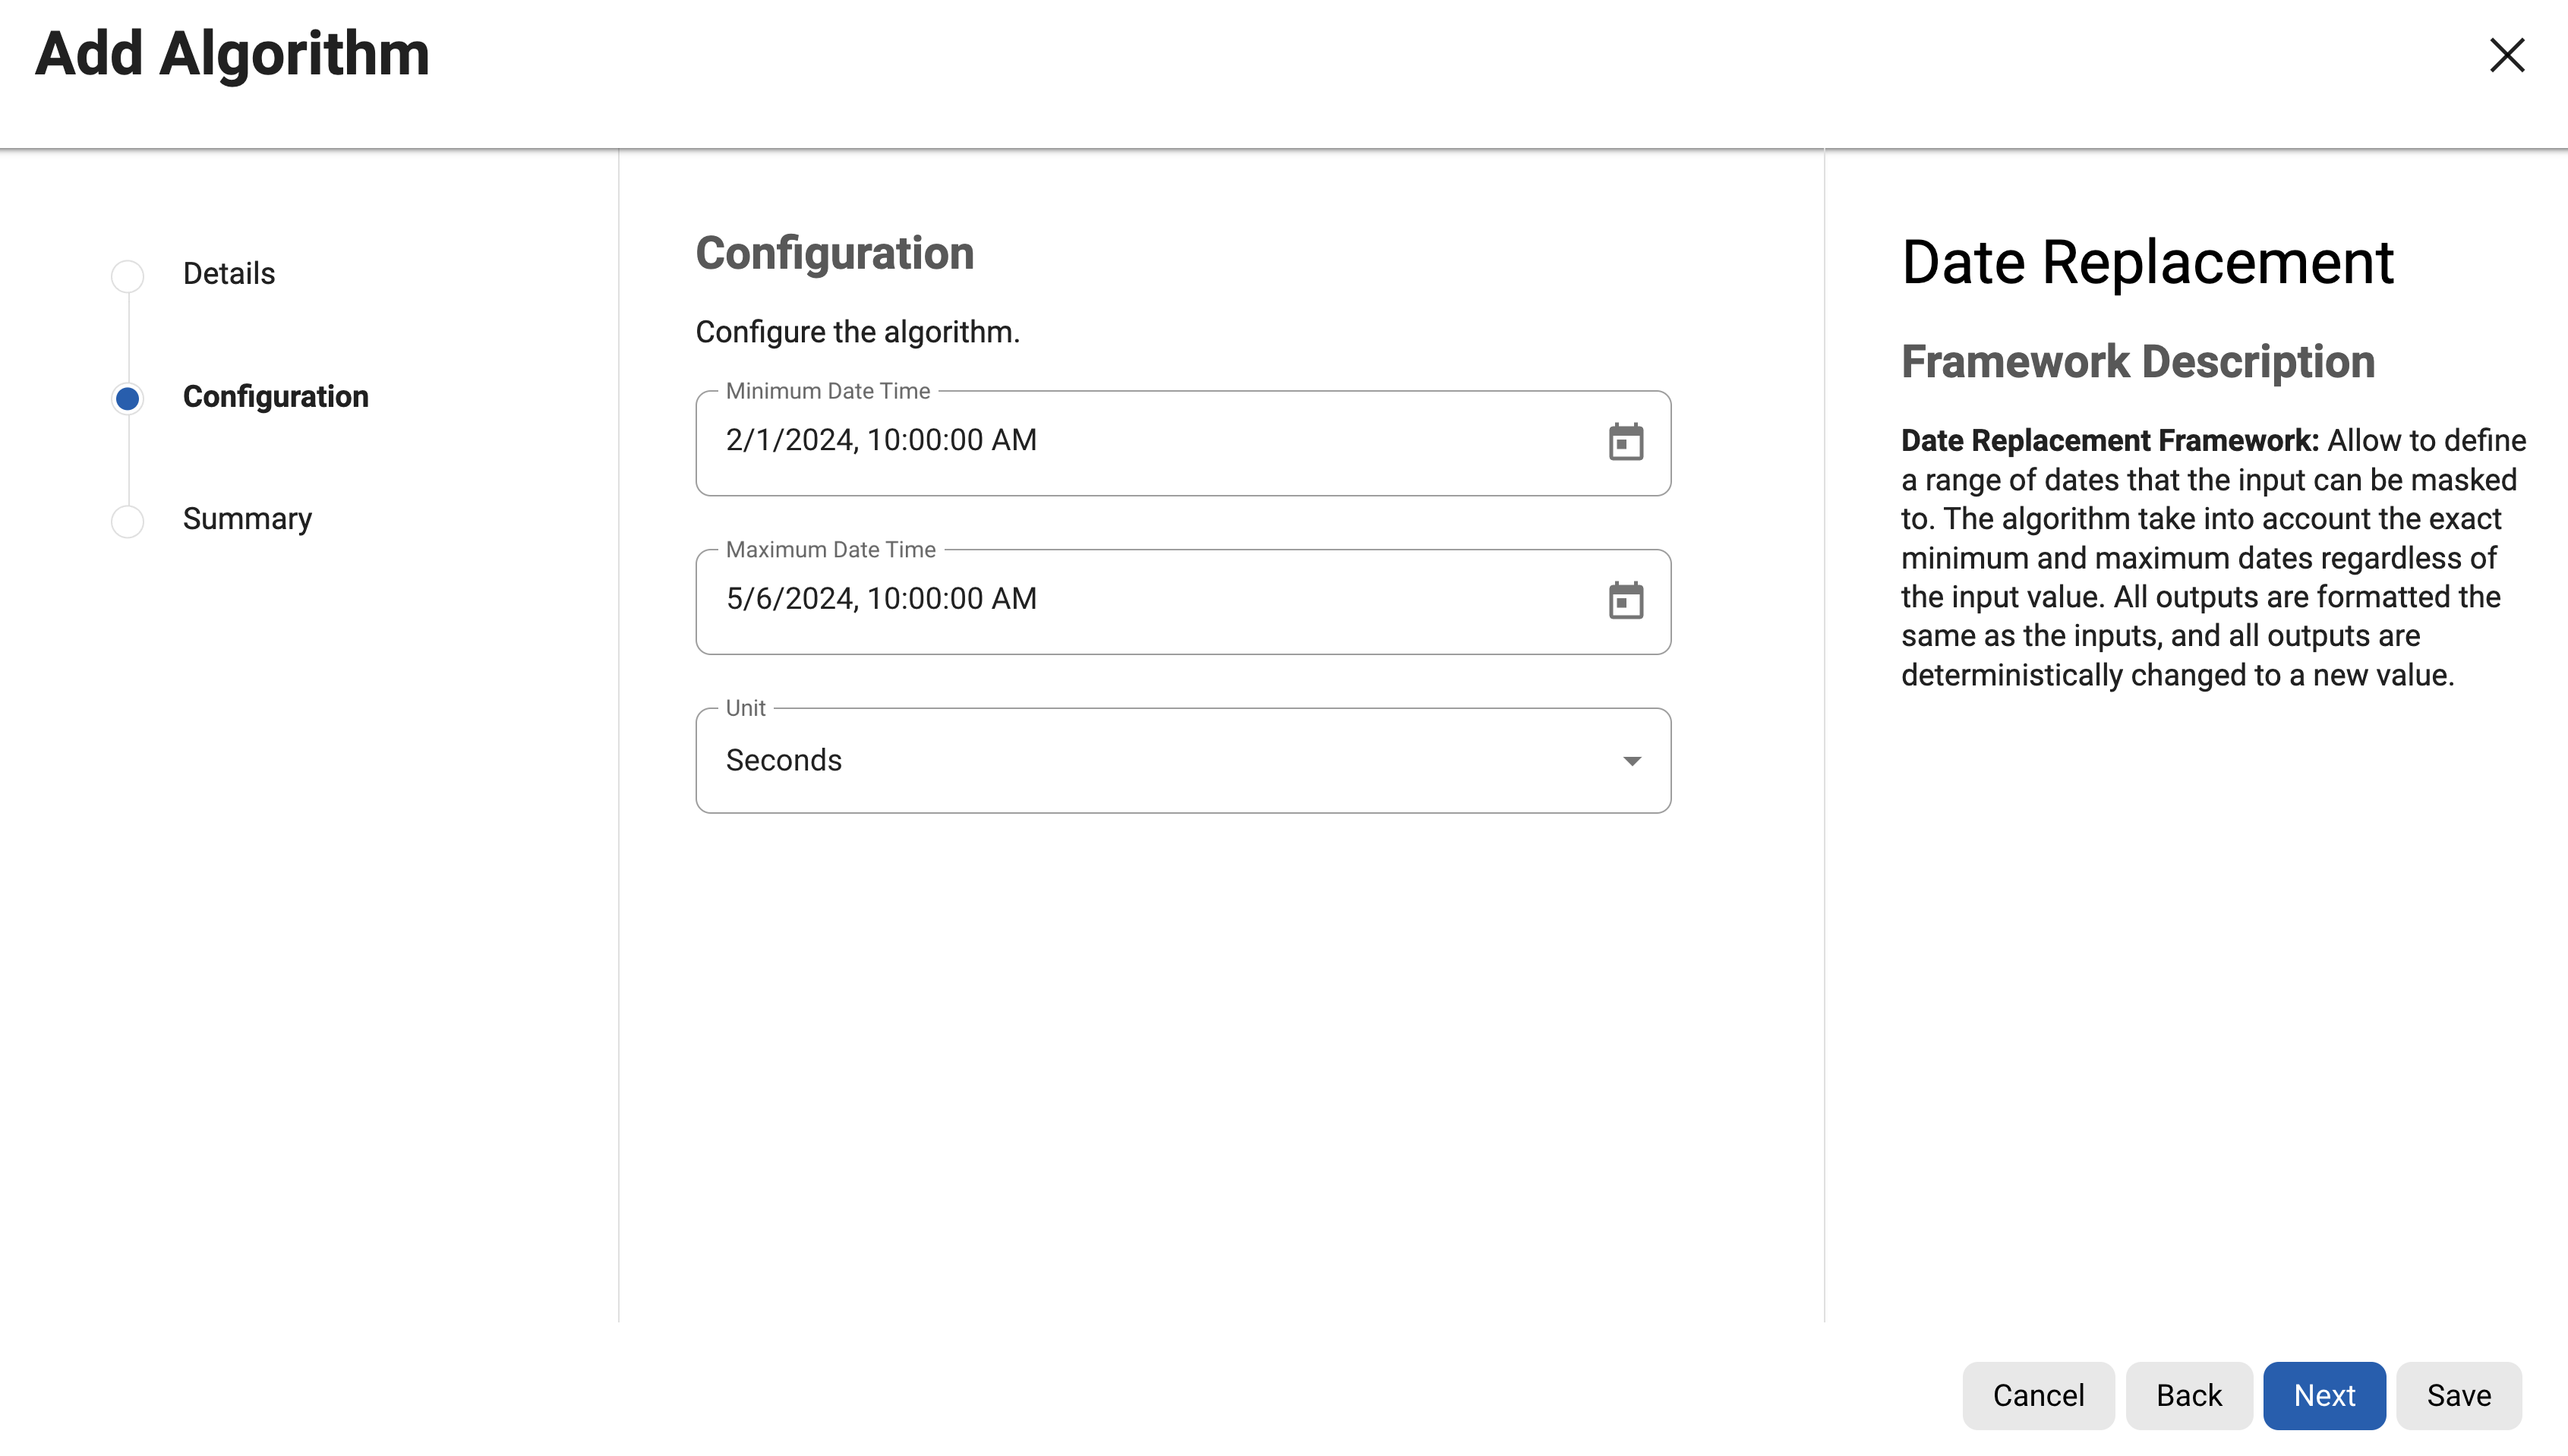2568x1456 pixels.
Task: Click inside the Maximum Date Time field
Action: (x=1100, y=600)
